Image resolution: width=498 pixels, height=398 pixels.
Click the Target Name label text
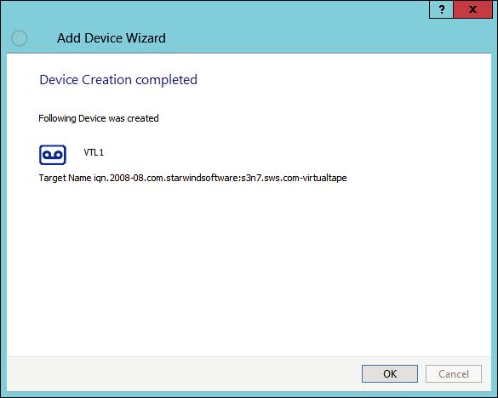tap(65, 178)
